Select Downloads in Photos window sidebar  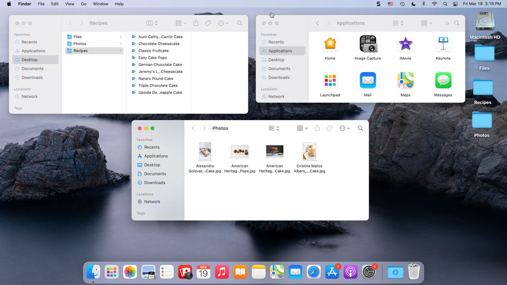point(158,182)
